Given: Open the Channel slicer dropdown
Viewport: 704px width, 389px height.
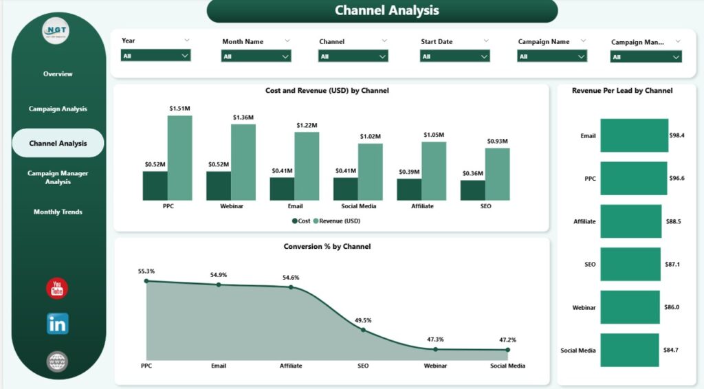Looking at the screenshot, I should click(x=353, y=56).
